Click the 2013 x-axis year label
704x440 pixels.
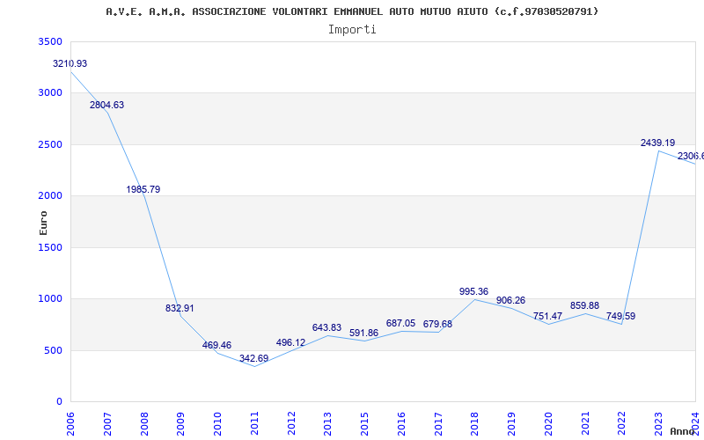[327, 423]
